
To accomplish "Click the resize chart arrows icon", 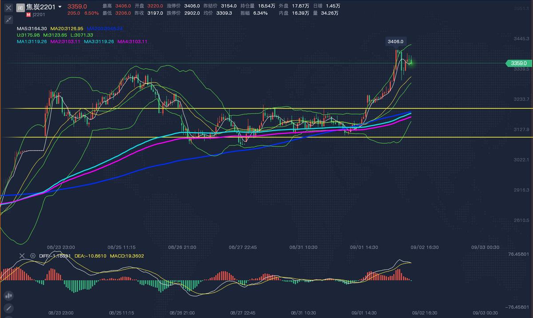I will coord(8,19).
